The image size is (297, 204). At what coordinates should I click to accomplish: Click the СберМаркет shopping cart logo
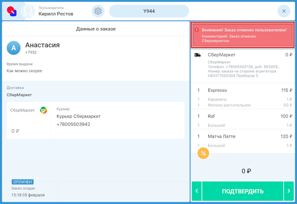[x=43, y=110]
